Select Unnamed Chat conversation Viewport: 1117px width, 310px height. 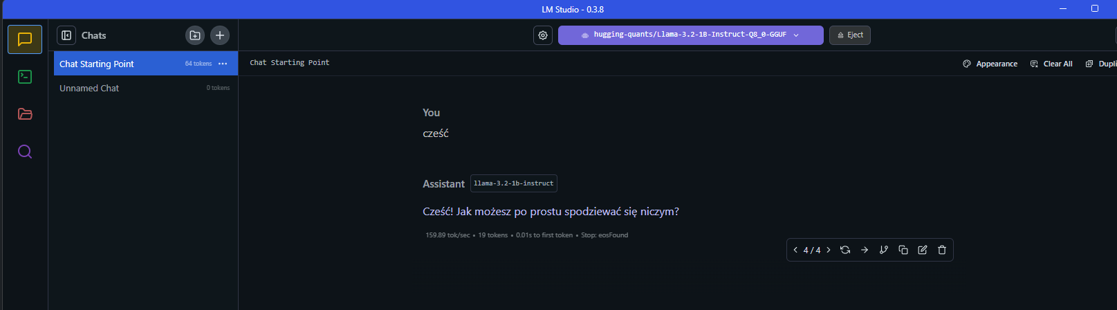coord(146,88)
